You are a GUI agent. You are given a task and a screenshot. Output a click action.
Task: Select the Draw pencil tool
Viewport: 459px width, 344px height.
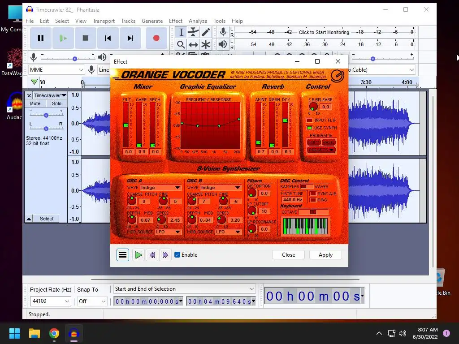206,32
